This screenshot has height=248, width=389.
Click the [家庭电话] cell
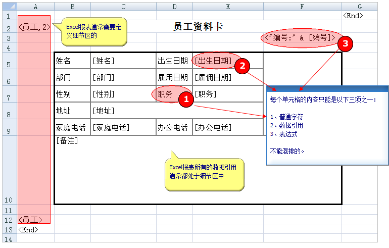point(111,127)
